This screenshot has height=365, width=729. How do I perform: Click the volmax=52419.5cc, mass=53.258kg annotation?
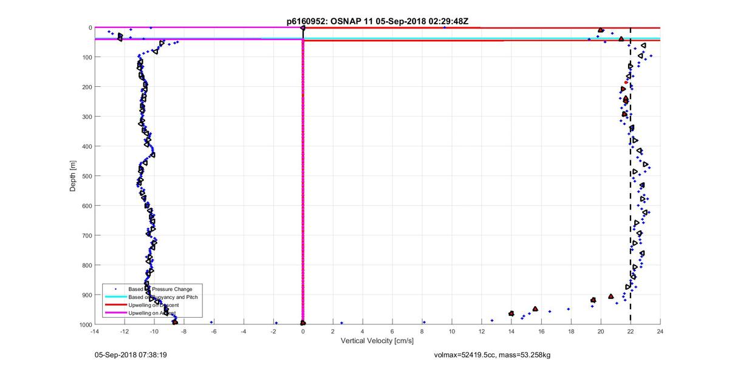[492, 353]
